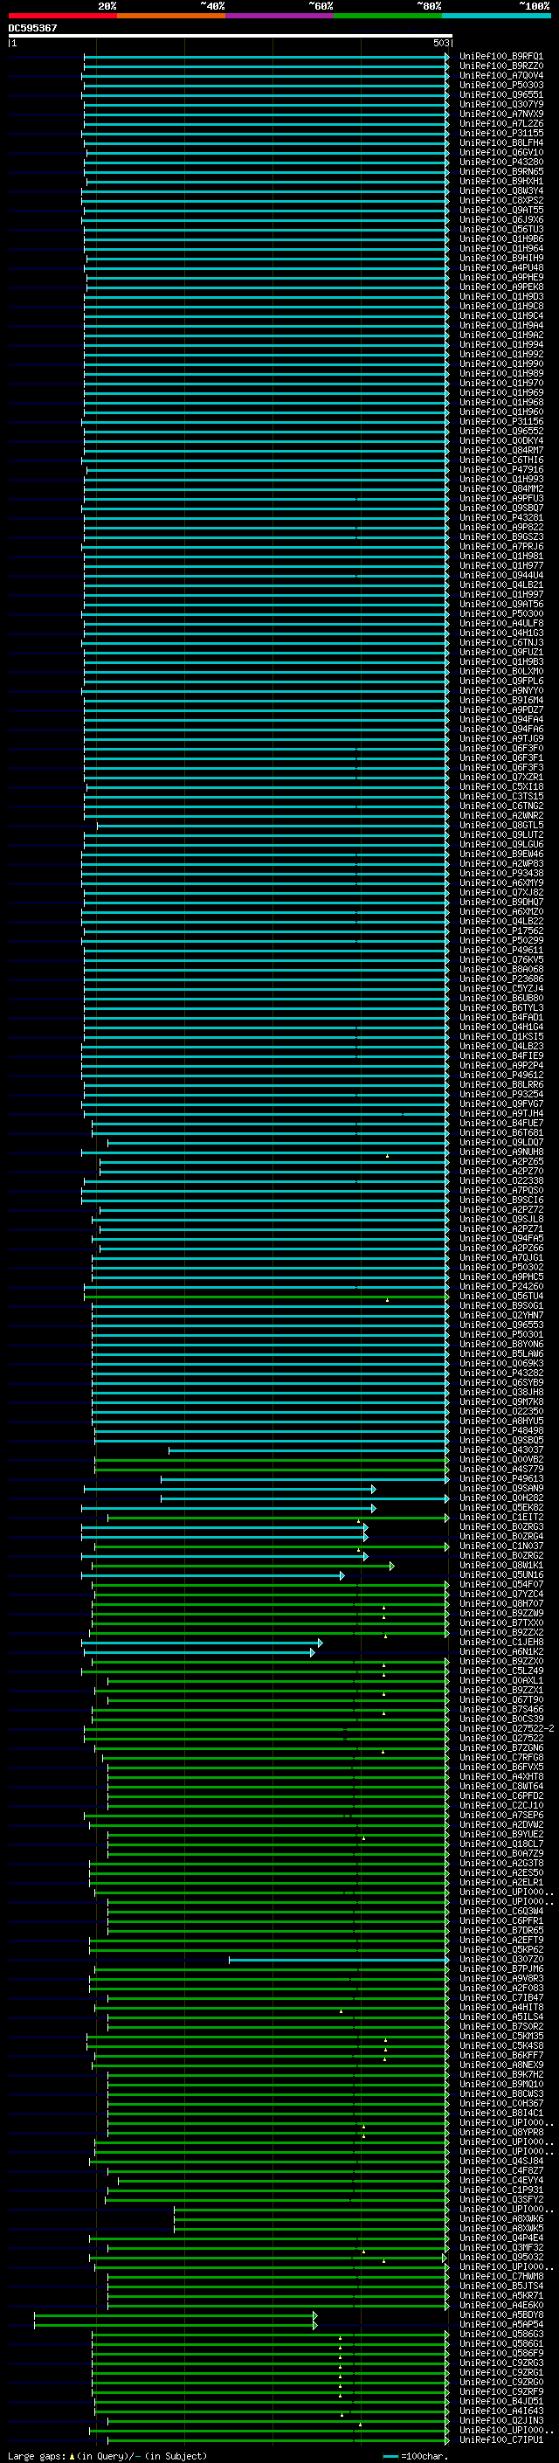Select the UniRef100_Q586G3 label

[x=500, y=2335]
